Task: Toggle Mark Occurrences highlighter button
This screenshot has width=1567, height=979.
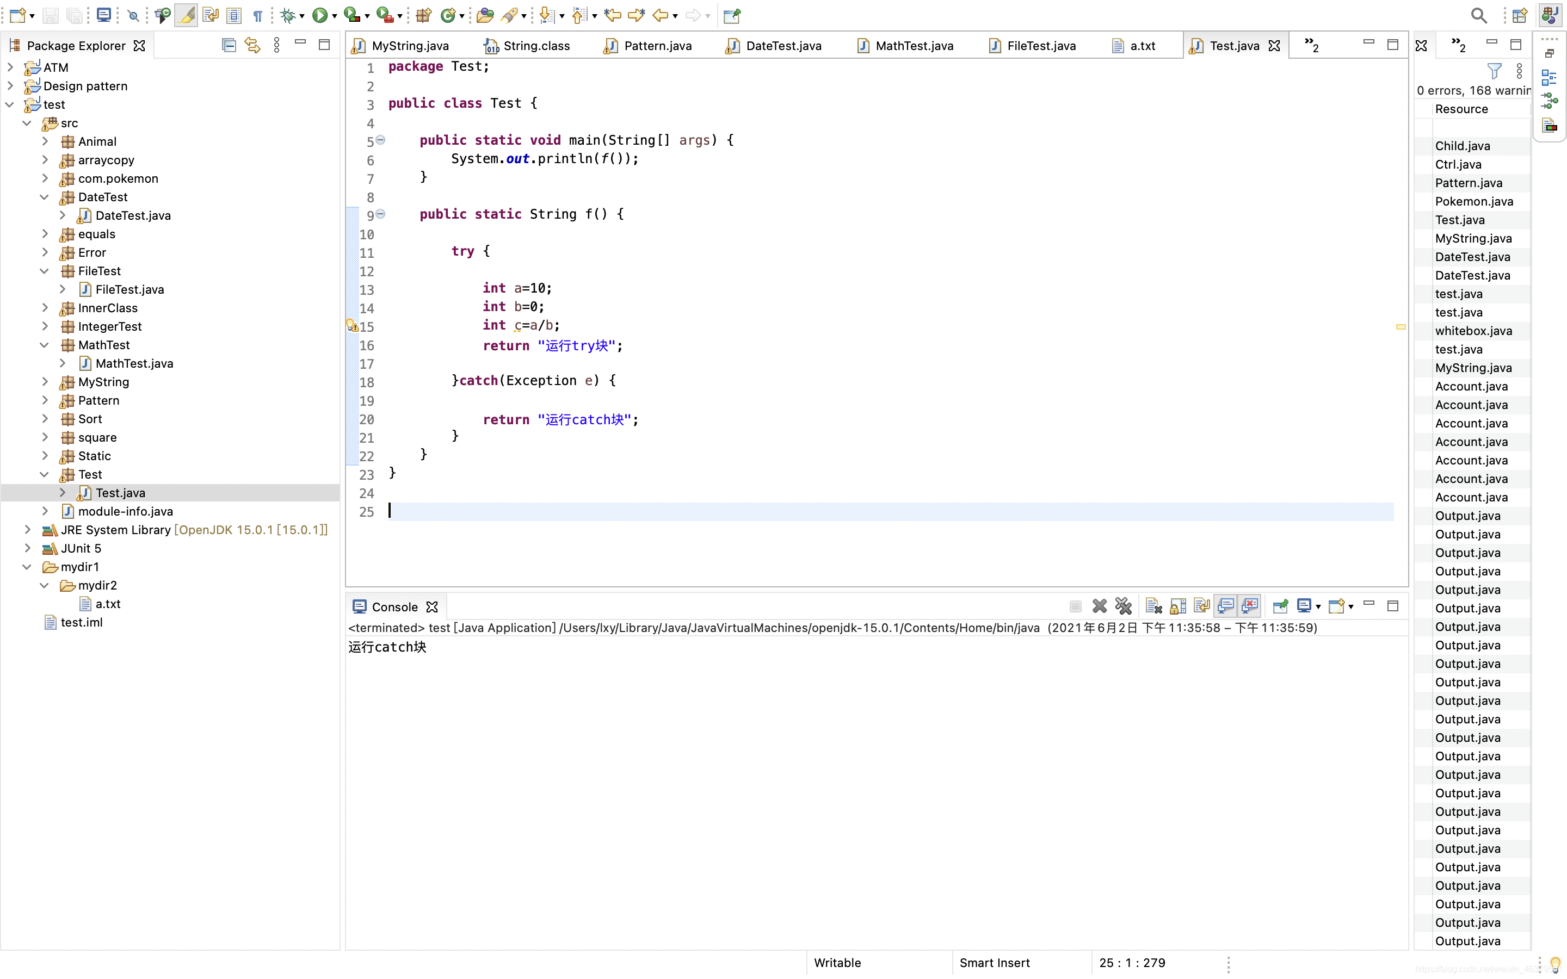Action: click(x=186, y=15)
